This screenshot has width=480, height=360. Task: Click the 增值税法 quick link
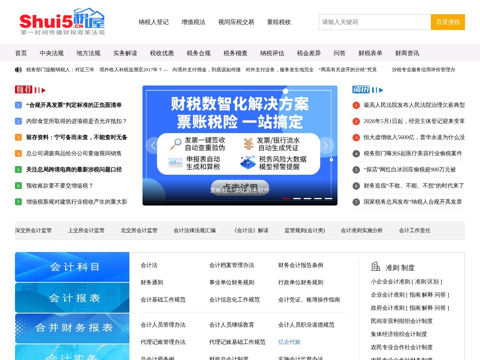(x=193, y=22)
